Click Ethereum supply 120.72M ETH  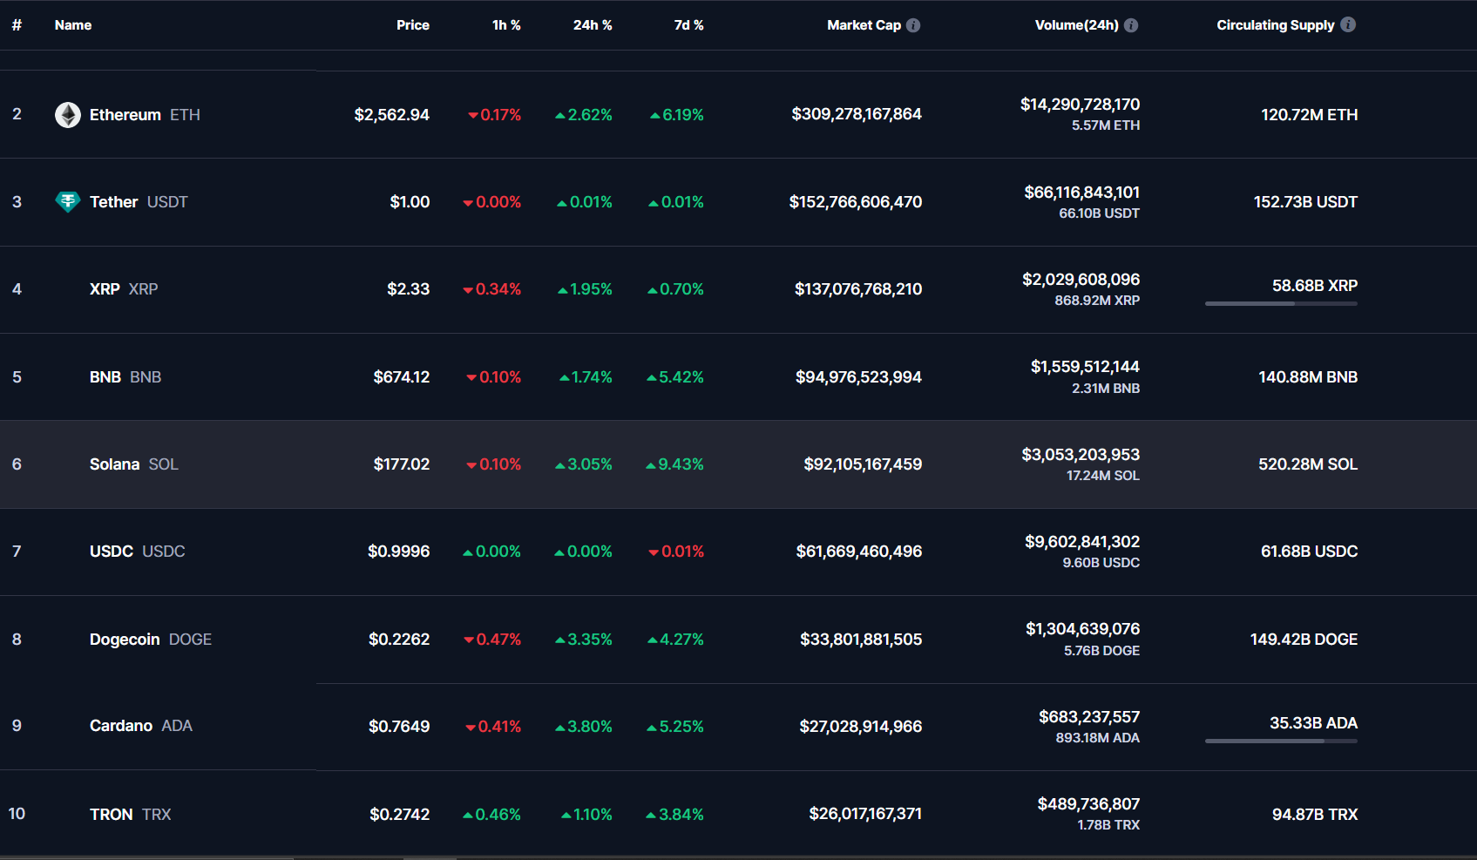coord(1310,115)
